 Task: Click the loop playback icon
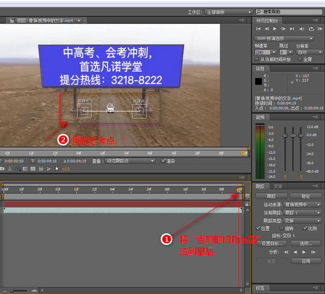coord(311,29)
